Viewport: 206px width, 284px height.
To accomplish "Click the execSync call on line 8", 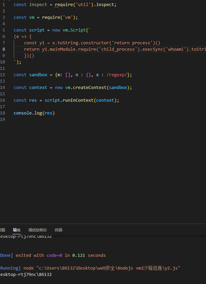I will point(152,49).
